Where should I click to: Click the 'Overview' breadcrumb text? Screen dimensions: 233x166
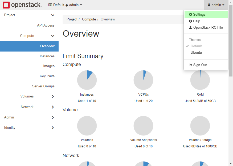point(108,19)
